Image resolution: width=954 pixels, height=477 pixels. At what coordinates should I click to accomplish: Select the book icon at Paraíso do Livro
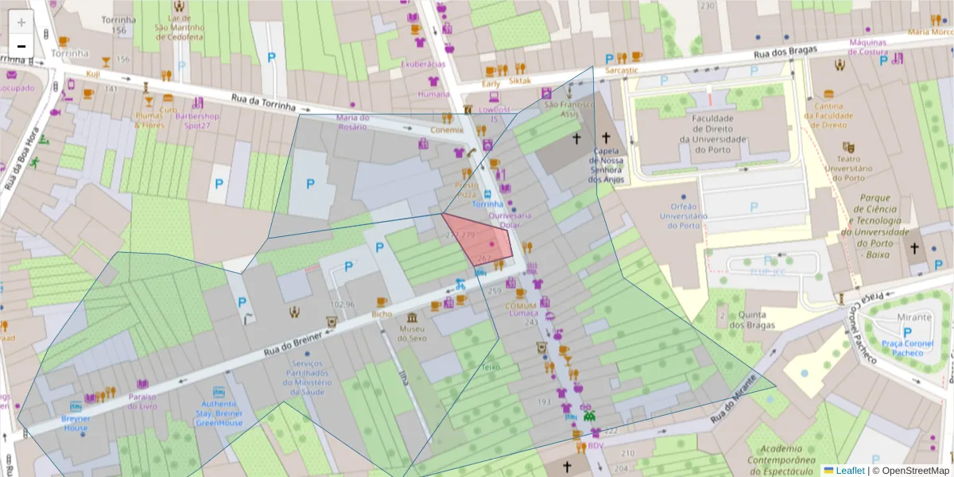coord(142,384)
